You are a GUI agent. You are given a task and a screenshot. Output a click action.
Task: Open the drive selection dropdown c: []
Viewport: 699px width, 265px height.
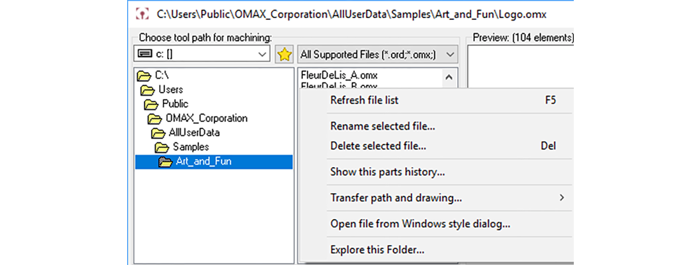pos(202,55)
